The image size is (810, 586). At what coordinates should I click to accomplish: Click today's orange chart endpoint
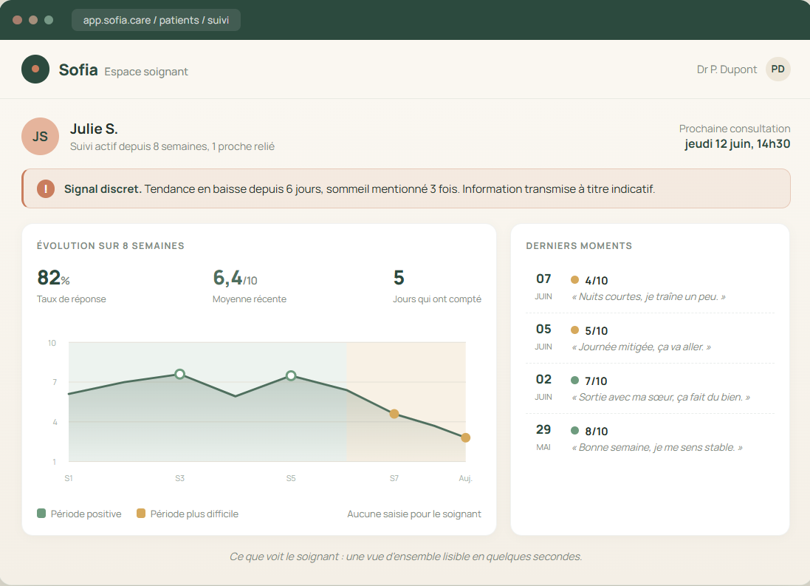coord(465,437)
